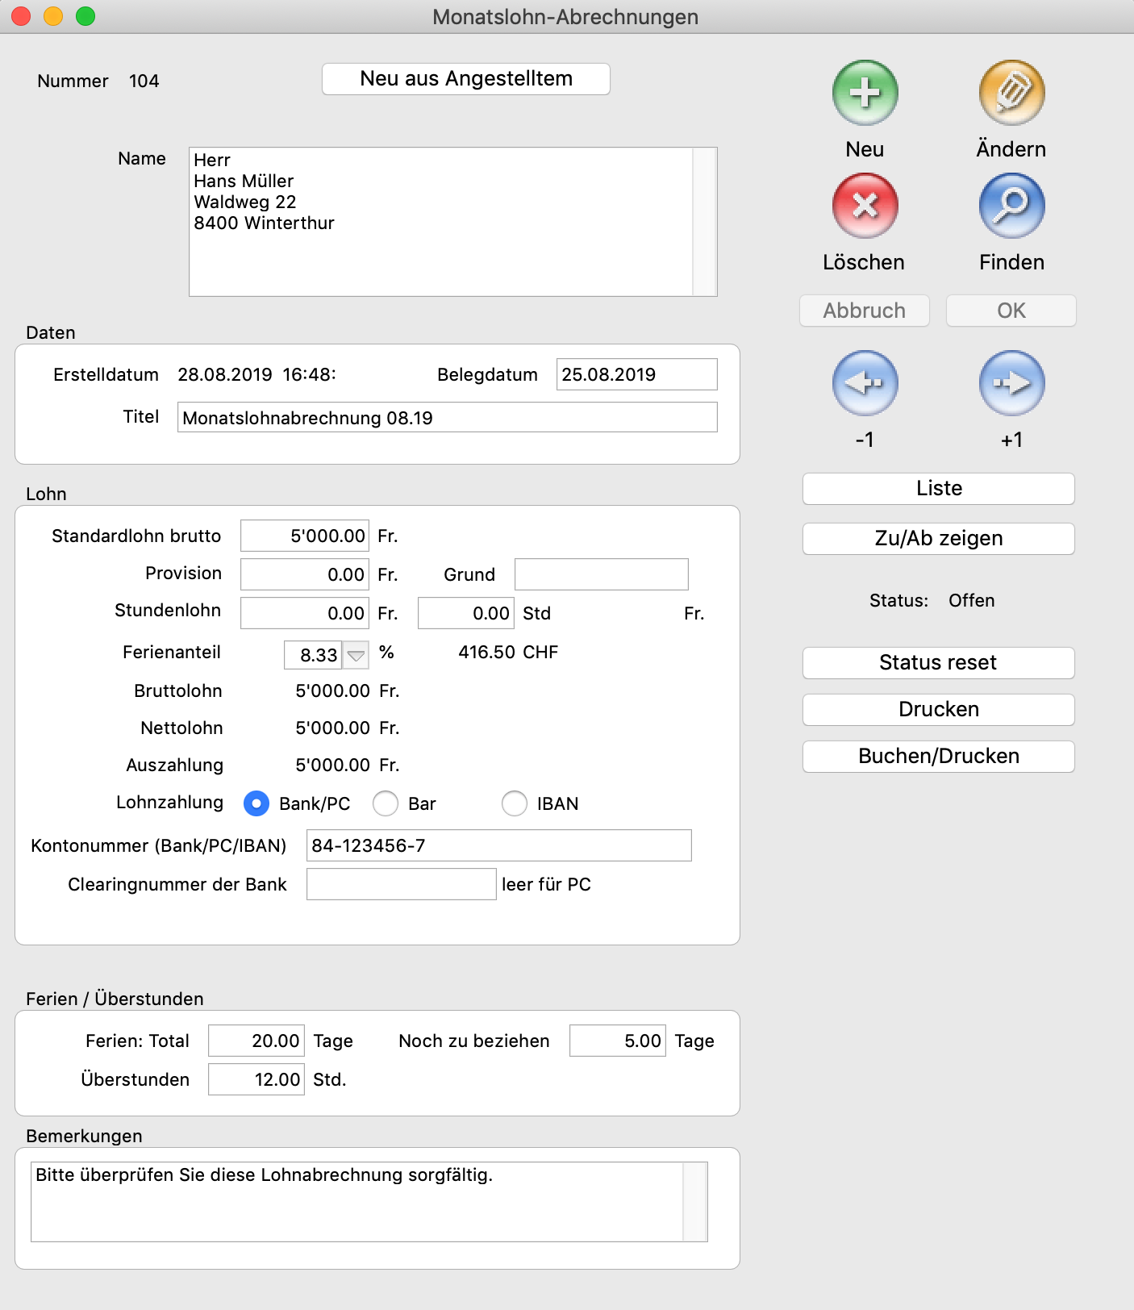Viewport: 1134px width, 1310px height.
Task: Click the Name address box scrollbar
Action: coord(704,222)
